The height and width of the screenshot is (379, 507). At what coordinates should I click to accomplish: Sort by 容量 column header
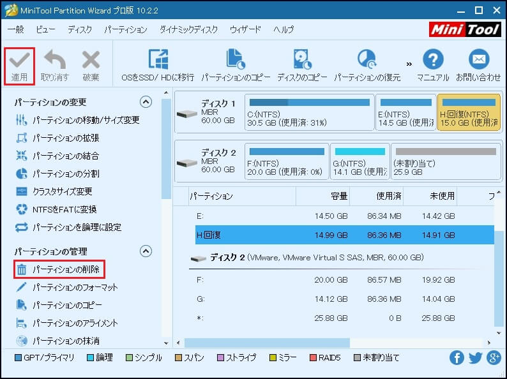[x=322, y=196]
